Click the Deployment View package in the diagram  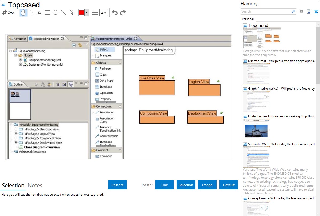pyautogui.click(x=205, y=117)
